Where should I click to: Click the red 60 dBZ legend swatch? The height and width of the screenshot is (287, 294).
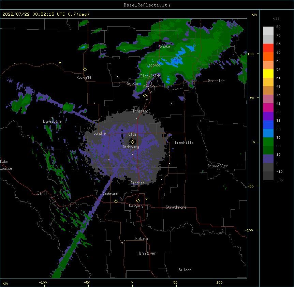point(268,48)
